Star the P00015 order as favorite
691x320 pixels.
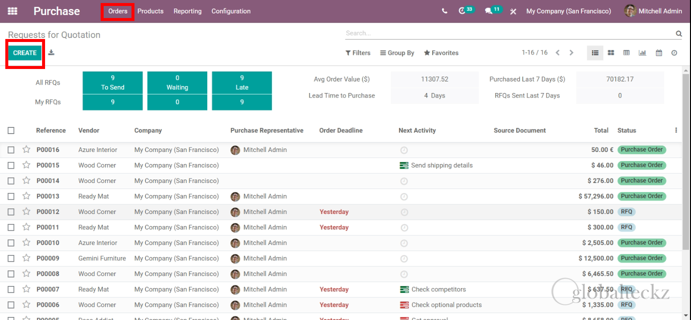tap(27, 165)
